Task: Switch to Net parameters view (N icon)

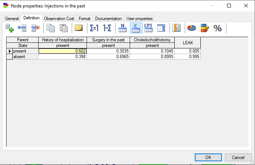Action: click(123, 28)
